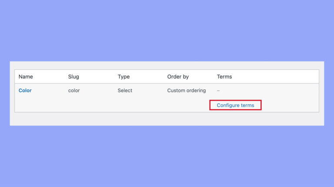Open the Color attribute link

coord(25,91)
